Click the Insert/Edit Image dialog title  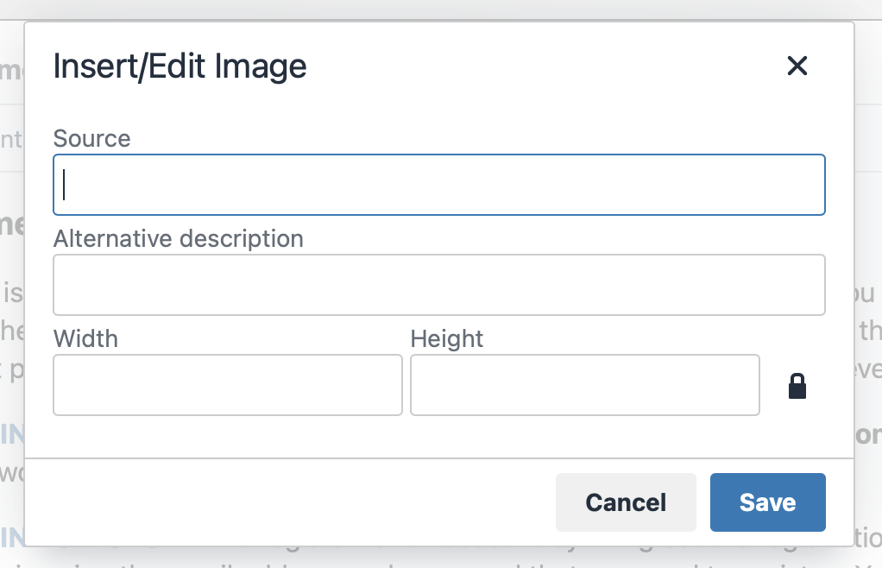tap(180, 66)
